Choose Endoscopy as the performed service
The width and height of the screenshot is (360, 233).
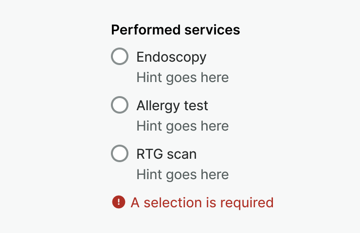[120, 56]
